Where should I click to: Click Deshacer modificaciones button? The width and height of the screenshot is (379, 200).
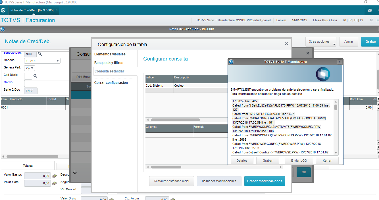click(219, 181)
